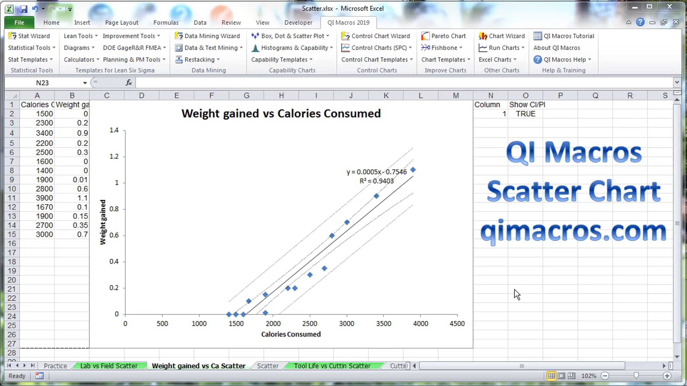687x386 pixels.
Task: Open the Formulas ribbon tab
Action: pyautogui.click(x=166, y=23)
